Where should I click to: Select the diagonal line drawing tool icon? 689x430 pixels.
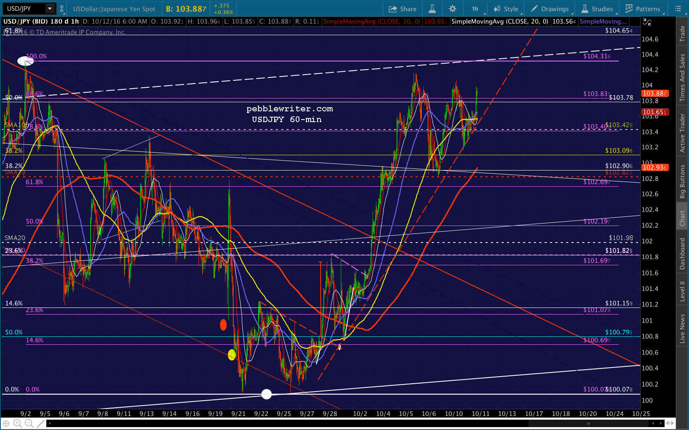(40, 423)
